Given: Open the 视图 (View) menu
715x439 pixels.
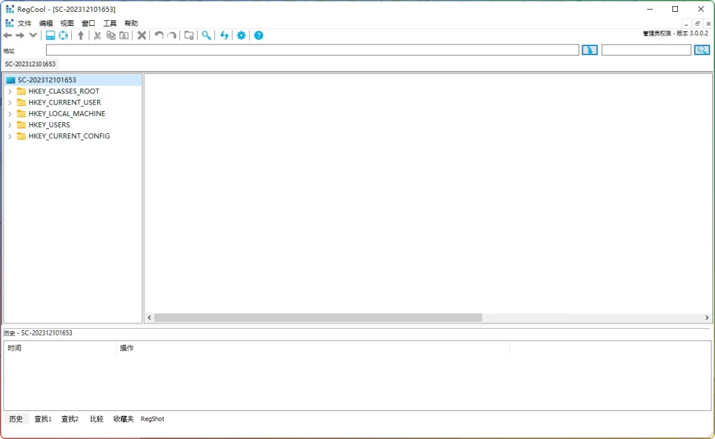Looking at the screenshot, I should tap(66, 22).
